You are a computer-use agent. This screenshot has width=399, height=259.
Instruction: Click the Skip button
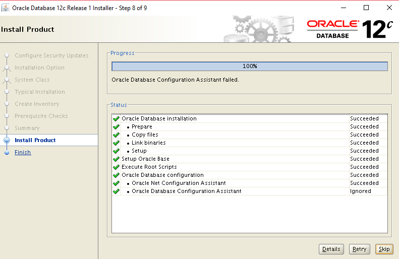pos(384,249)
